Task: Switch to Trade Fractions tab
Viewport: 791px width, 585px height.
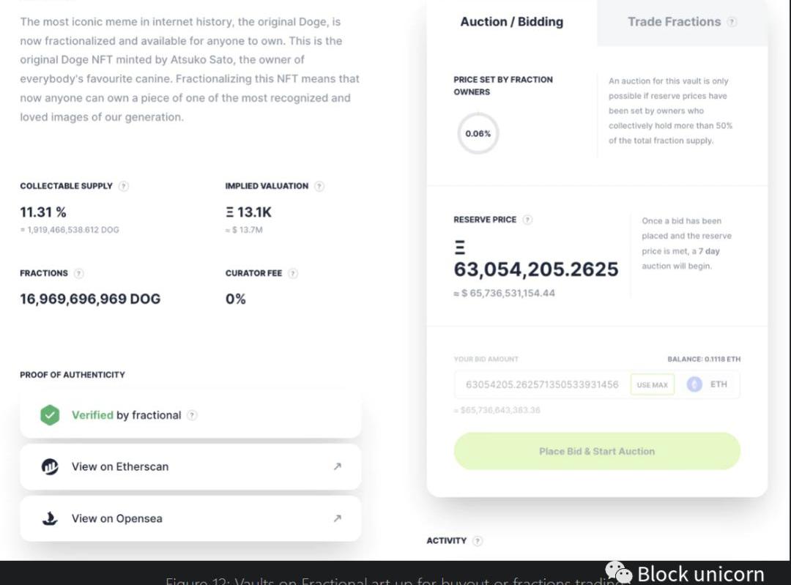Action: (x=674, y=22)
